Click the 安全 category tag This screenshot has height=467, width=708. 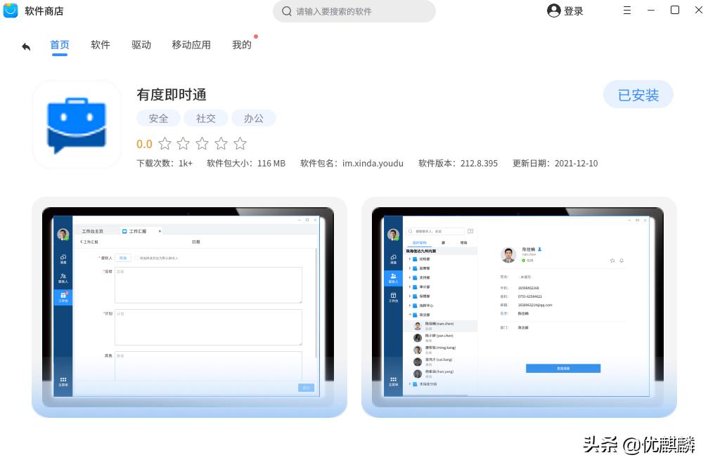(x=157, y=118)
